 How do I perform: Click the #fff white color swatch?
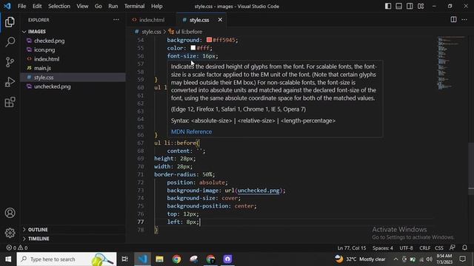[x=193, y=47]
